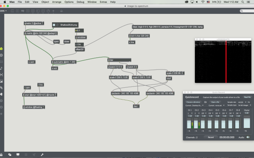Image resolution: width=254 pixels, height=158 pixels.
Task: Open the paperclip Snippets icon in sidebar
Action: pyautogui.click(x=1, y=88)
